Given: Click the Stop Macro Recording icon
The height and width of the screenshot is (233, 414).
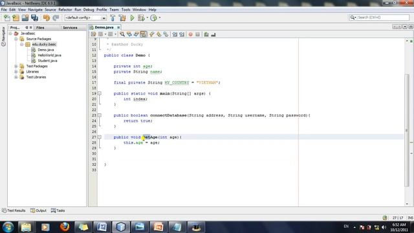Looking at the screenshot, I should pyautogui.click(x=197, y=34).
